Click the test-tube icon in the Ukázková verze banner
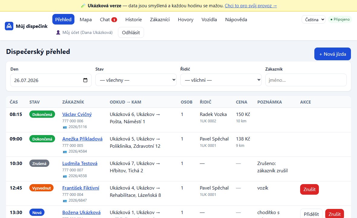This screenshot has height=218, width=357. pos(83,6)
